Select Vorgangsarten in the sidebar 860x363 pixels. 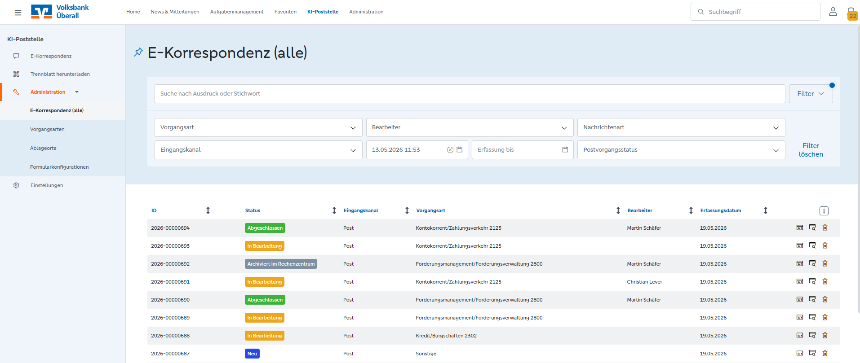pos(47,129)
